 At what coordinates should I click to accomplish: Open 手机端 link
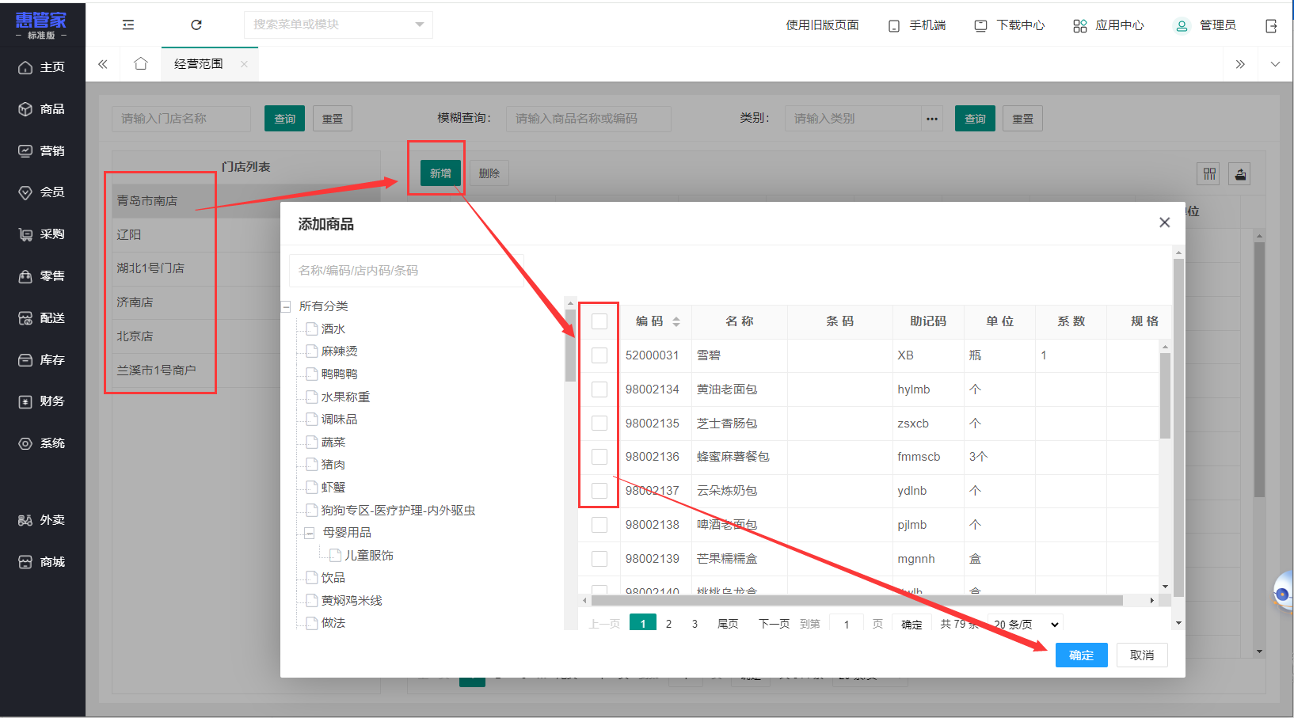(917, 25)
